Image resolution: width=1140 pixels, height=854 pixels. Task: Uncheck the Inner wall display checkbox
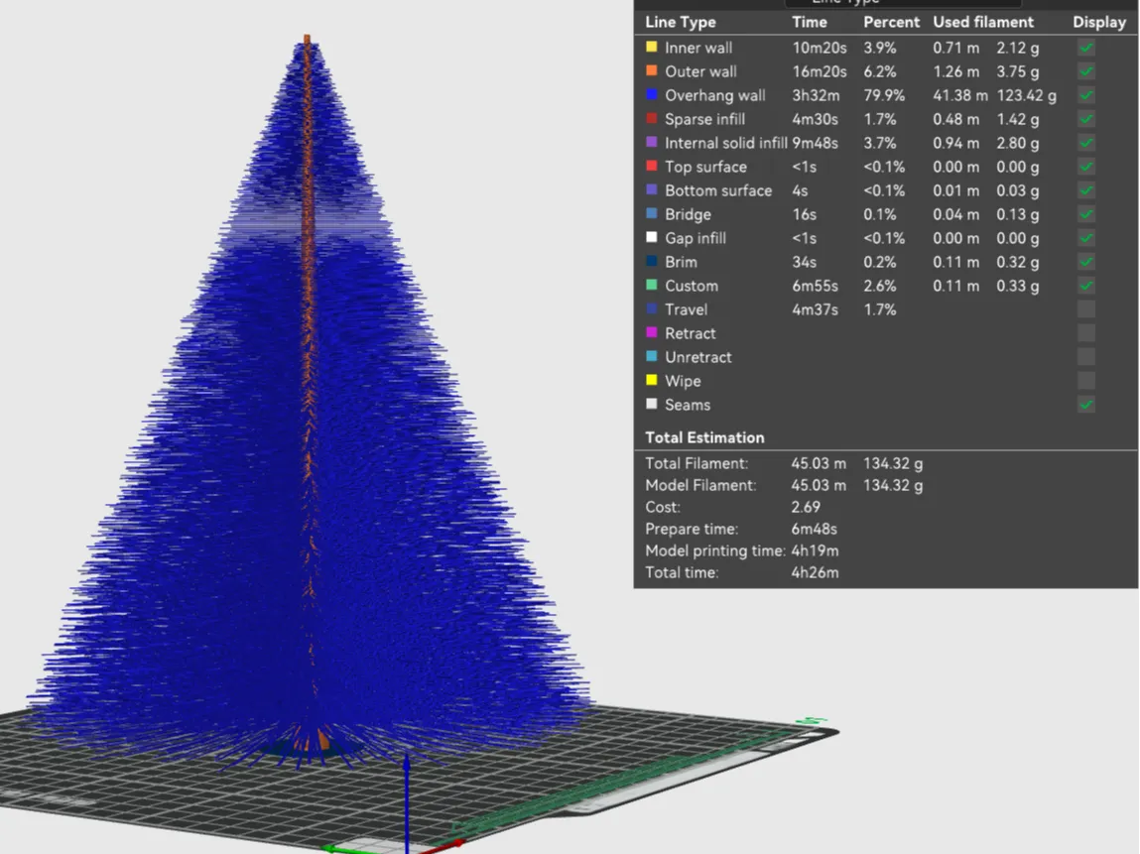pos(1086,48)
